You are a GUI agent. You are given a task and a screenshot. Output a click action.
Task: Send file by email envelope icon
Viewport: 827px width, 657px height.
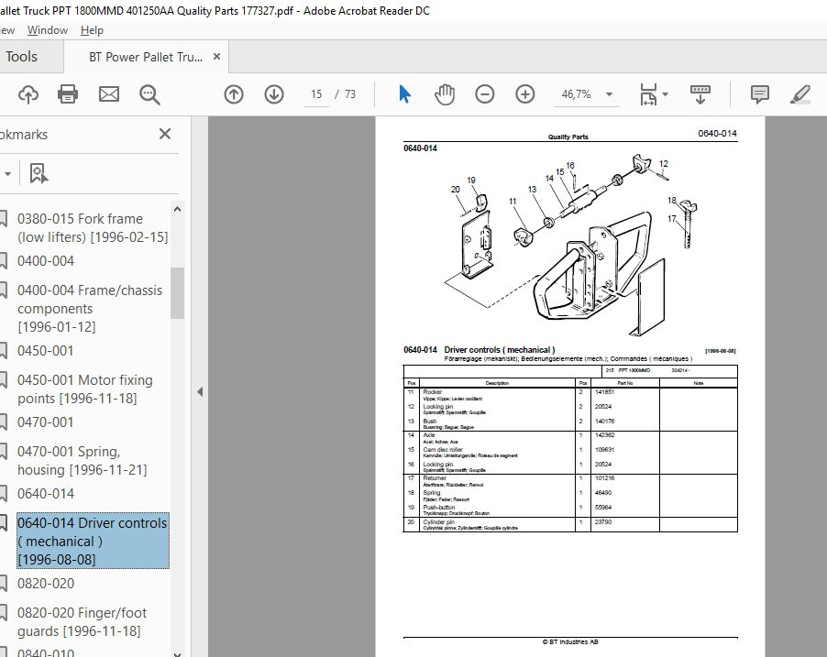click(109, 94)
